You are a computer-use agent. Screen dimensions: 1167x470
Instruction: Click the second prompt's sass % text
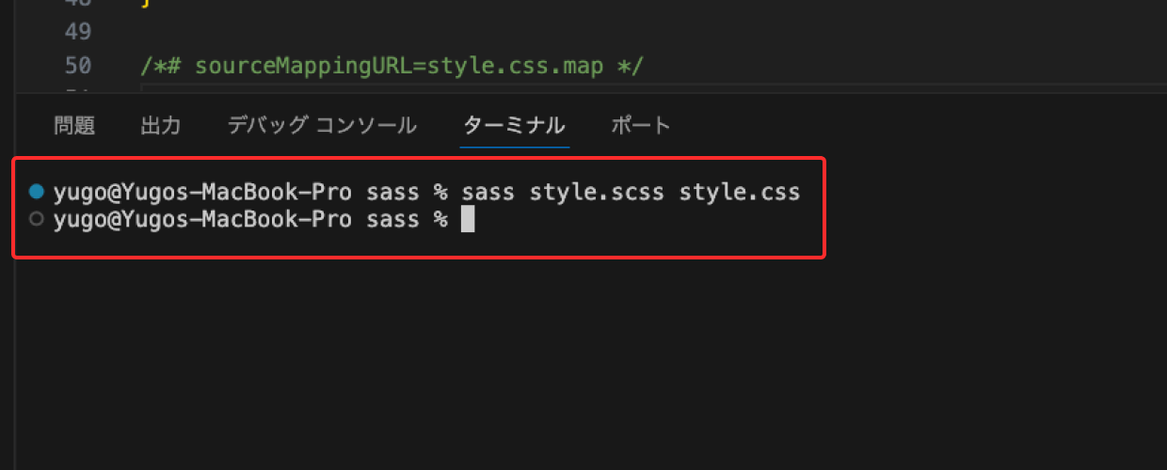click(408, 221)
